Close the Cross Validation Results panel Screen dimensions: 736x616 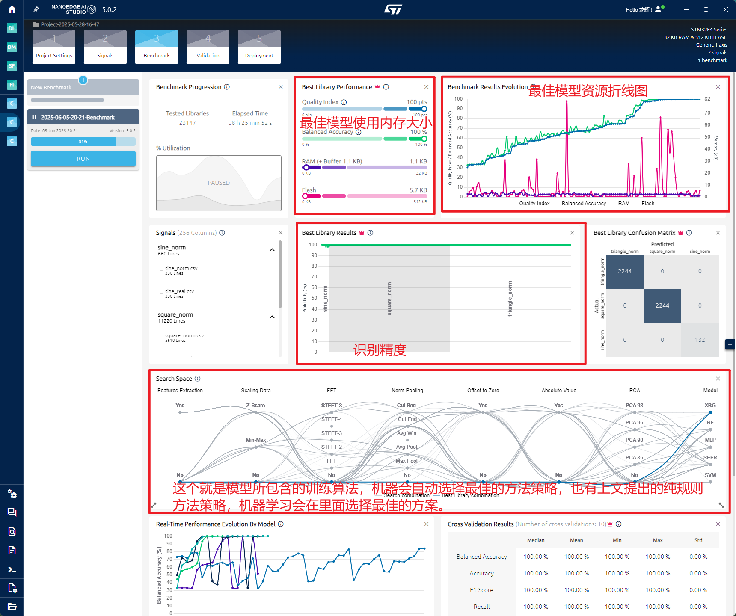pos(718,524)
